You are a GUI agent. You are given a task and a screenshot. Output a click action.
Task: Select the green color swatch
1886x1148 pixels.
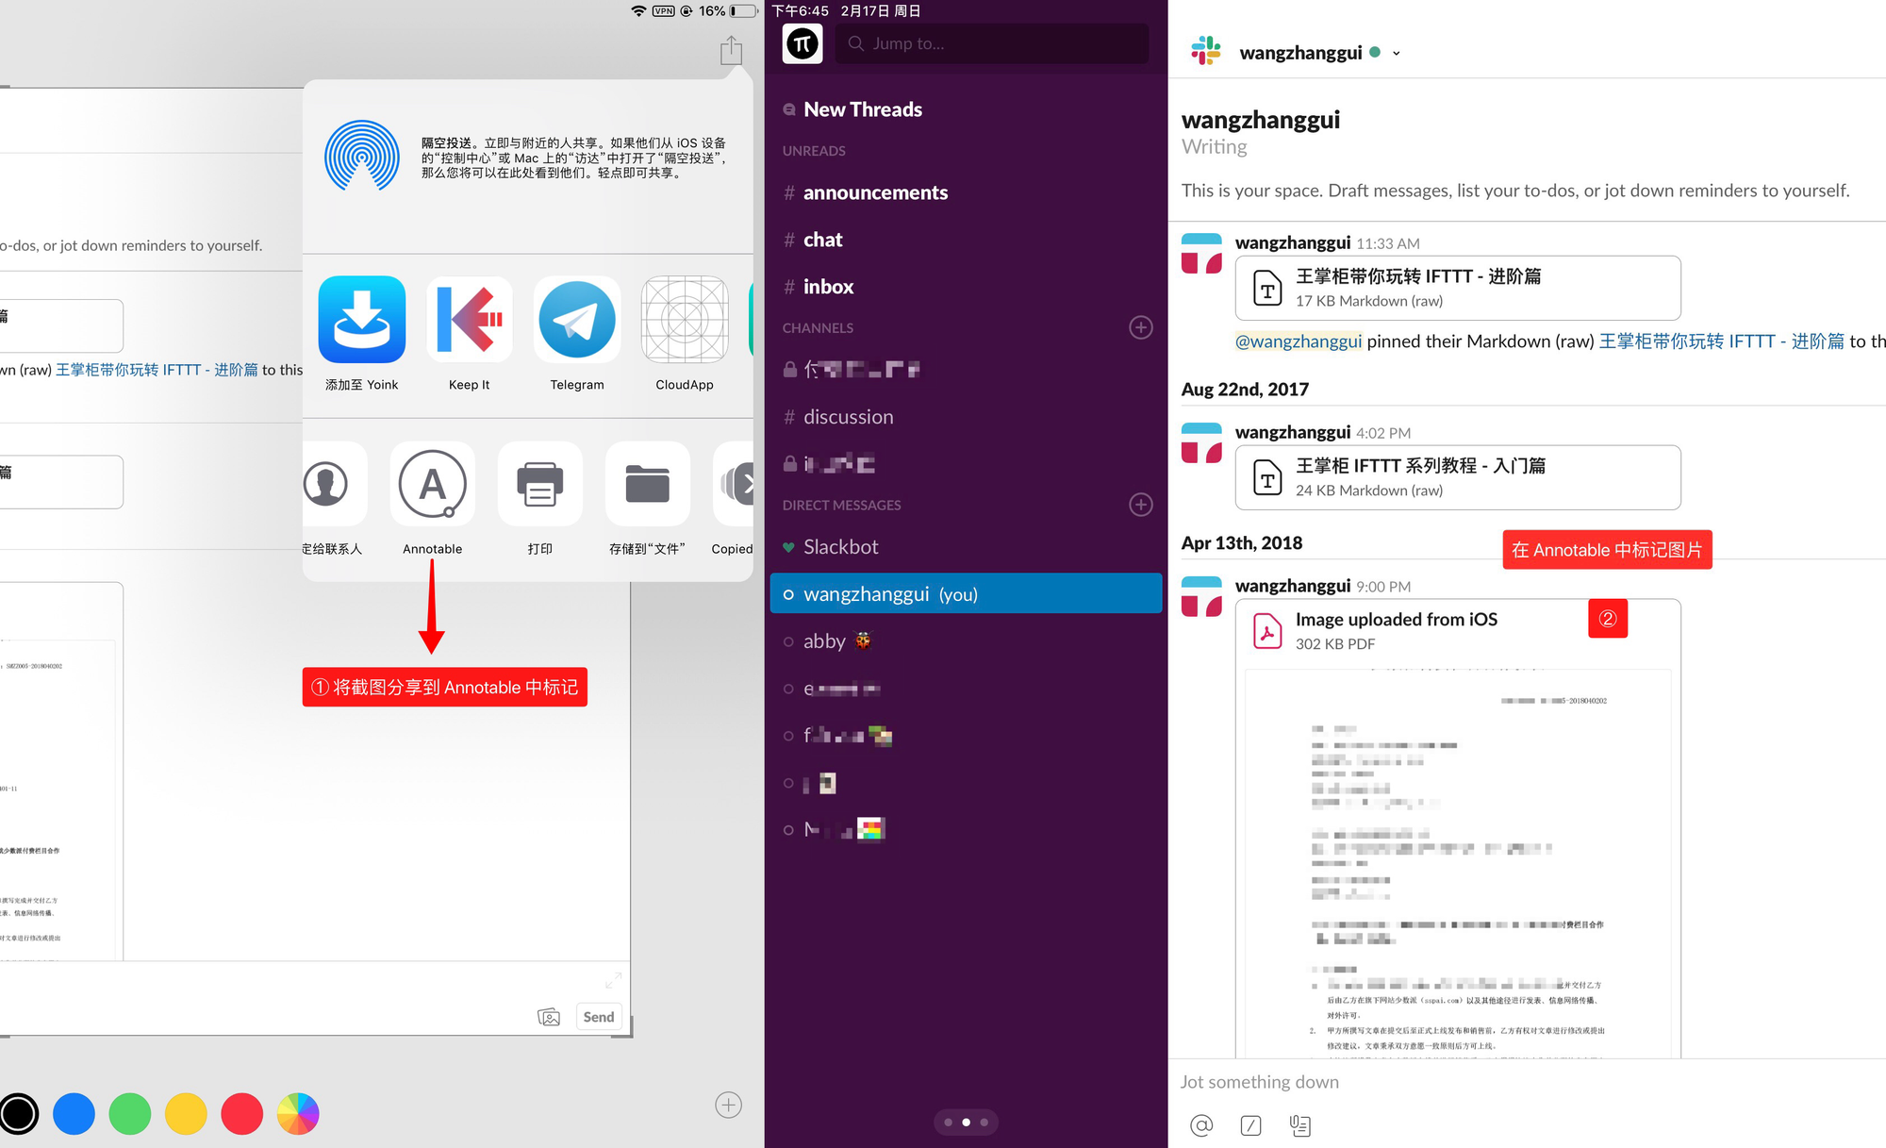(x=130, y=1114)
